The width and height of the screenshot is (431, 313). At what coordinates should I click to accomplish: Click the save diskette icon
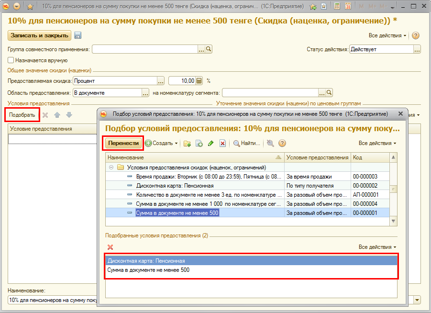coord(78,36)
